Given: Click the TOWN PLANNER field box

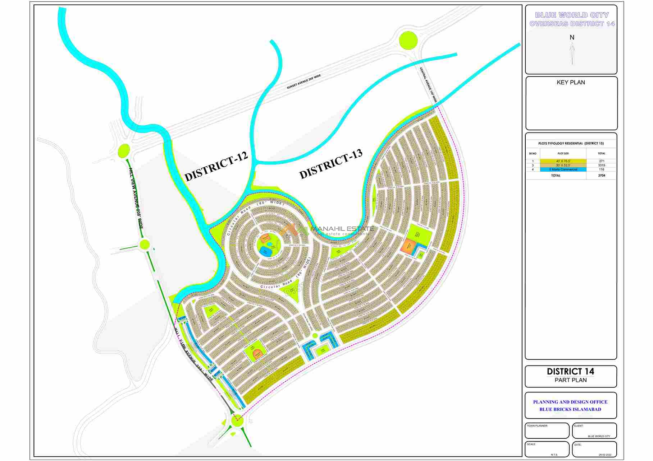Looking at the screenshot, I should coord(547,430).
